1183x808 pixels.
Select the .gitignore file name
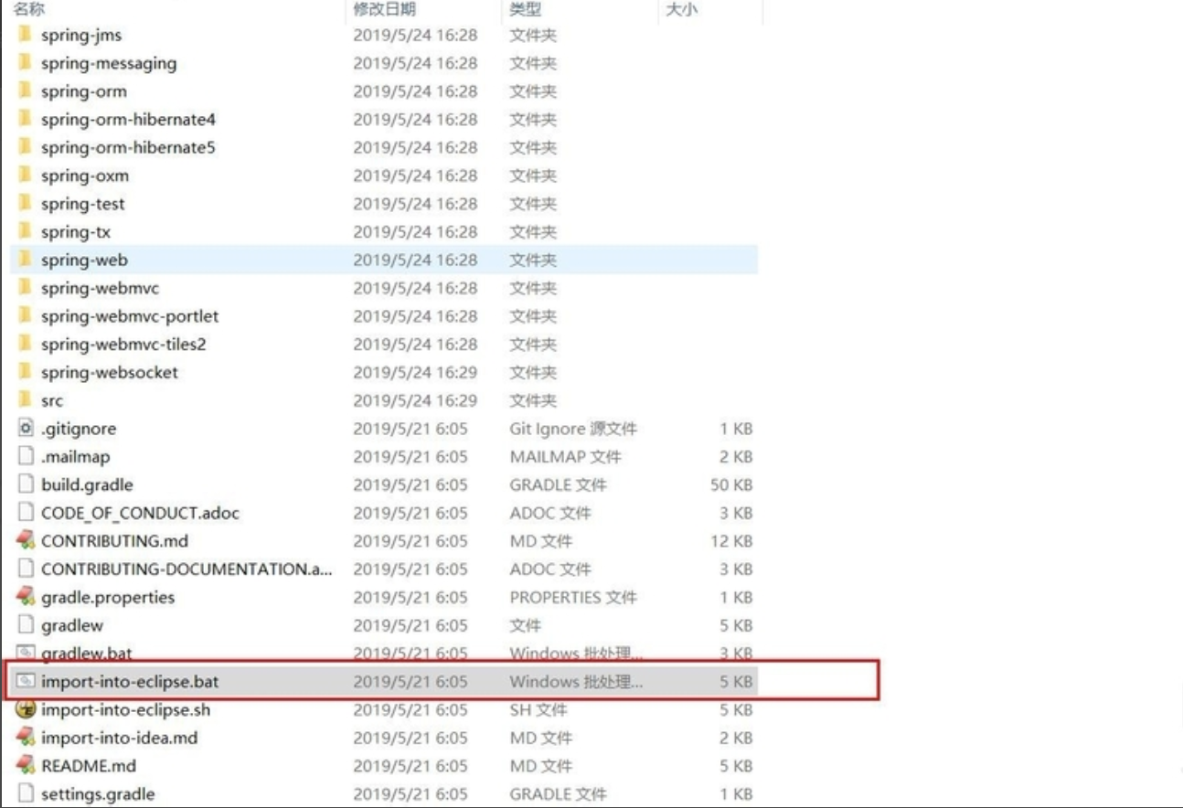(x=79, y=429)
